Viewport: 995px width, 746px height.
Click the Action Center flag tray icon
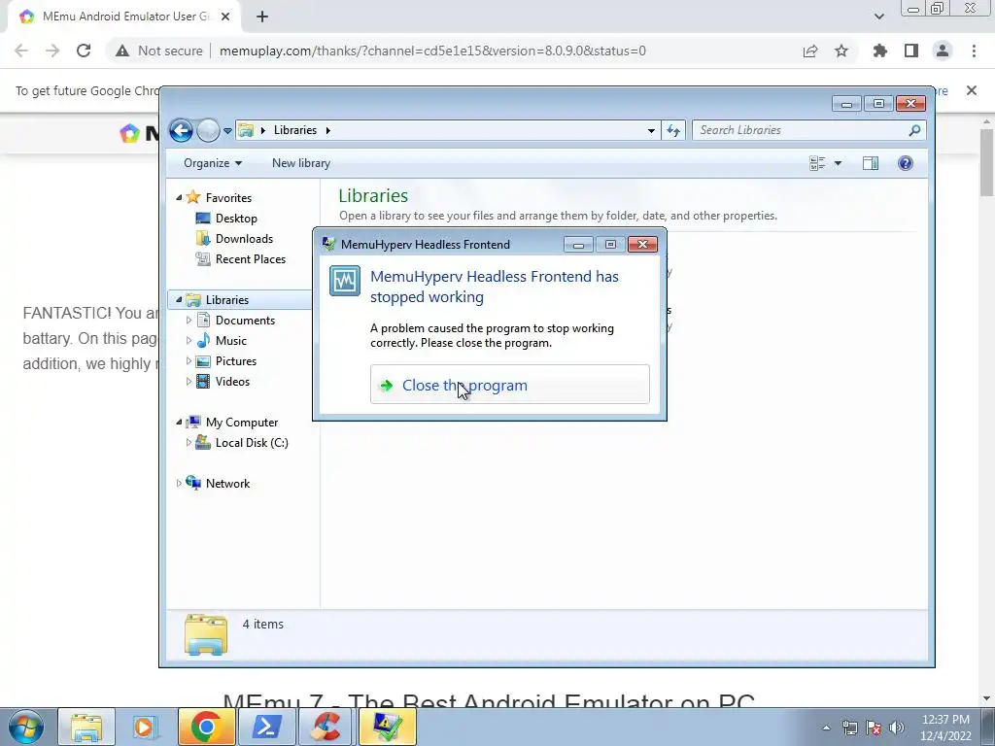pos(874,728)
